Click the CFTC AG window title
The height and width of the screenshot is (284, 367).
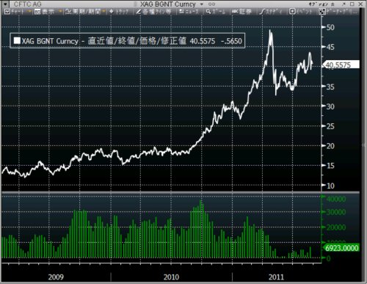click(x=28, y=4)
